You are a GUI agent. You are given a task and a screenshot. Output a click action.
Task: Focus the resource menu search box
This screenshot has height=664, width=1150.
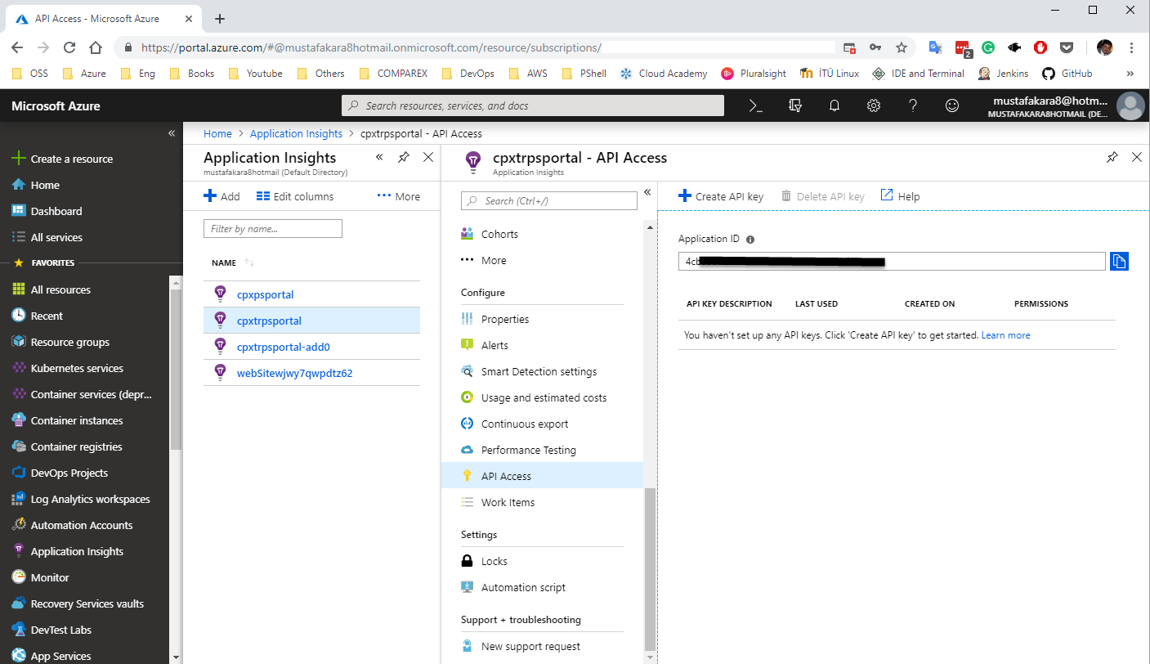[x=549, y=200]
